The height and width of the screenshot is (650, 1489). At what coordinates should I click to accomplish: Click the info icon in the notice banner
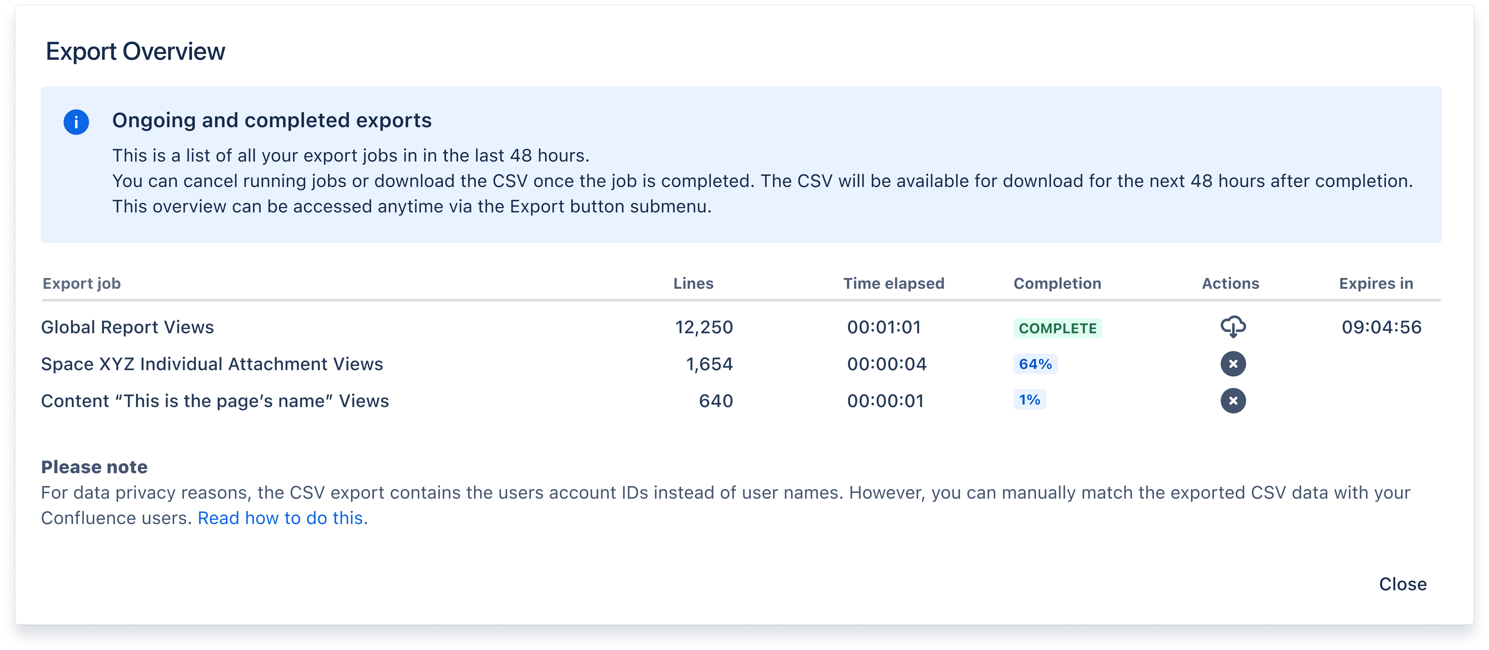(76, 121)
